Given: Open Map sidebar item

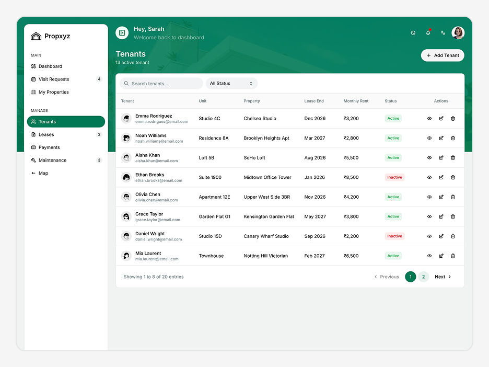Looking at the screenshot, I should pyautogui.click(x=66, y=173).
